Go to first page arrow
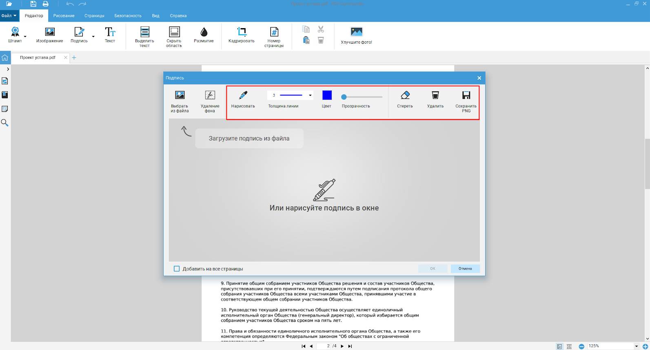This screenshot has height=350, width=650. tap(303, 346)
